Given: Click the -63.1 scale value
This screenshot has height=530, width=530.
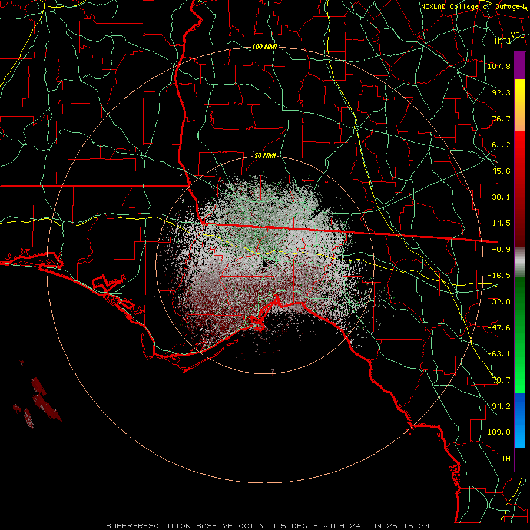Looking at the screenshot, I should (499, 354).
